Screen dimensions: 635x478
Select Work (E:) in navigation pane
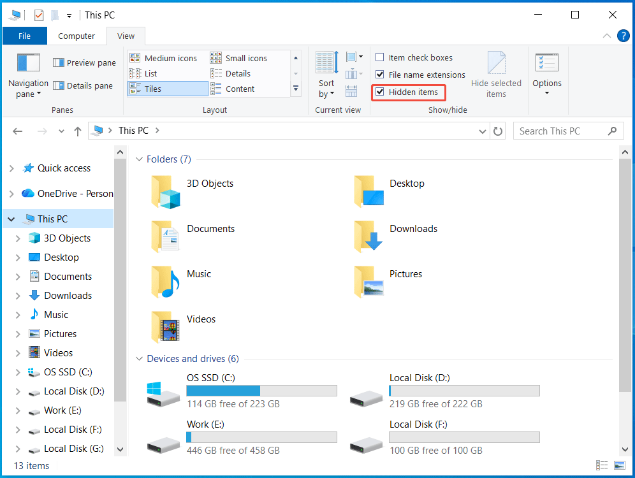62,410
